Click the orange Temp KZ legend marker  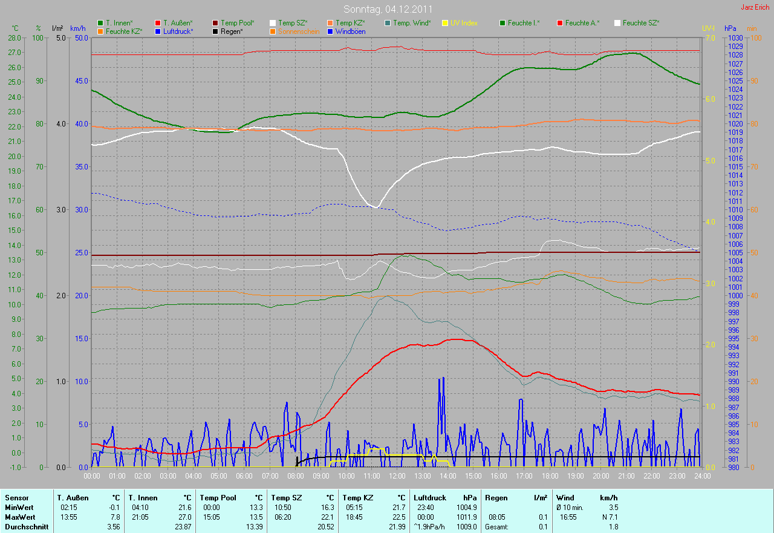(330, 23)
